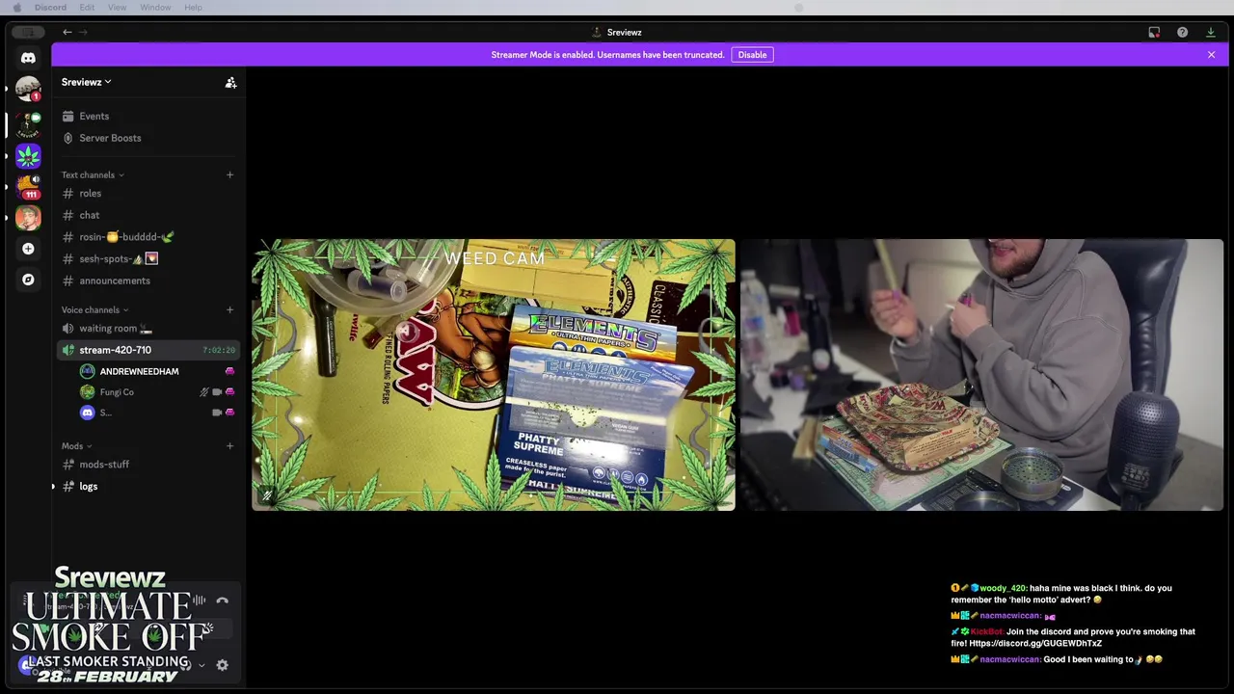The width and height of the screenshot is (1234, 694).
Task: Click the green download update icon
Action: click(1211, 32)
